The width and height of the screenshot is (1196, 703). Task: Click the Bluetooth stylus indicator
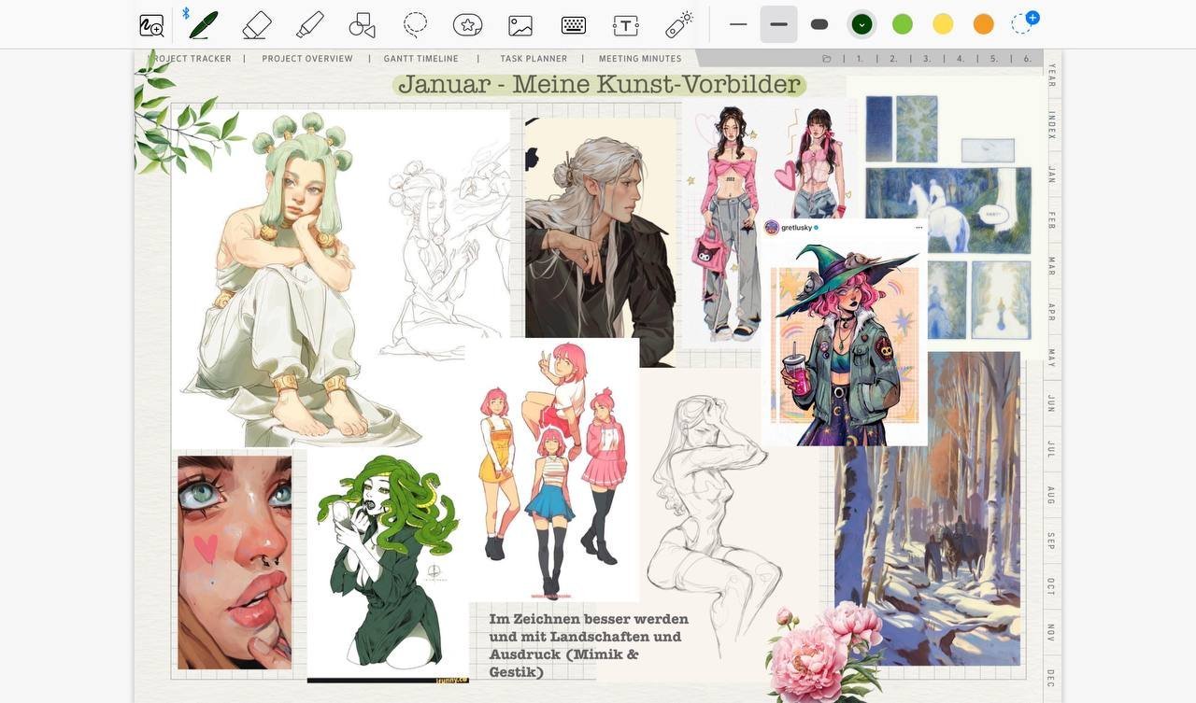[x=185, y=13]
